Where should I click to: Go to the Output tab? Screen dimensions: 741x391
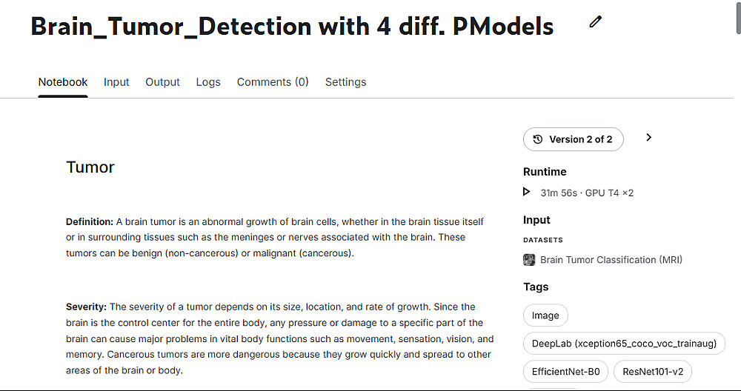tap(162, 82)
